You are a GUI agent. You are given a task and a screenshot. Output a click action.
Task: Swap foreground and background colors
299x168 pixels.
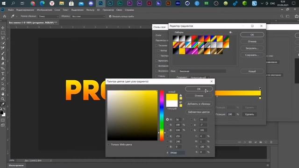pos(4,109)
